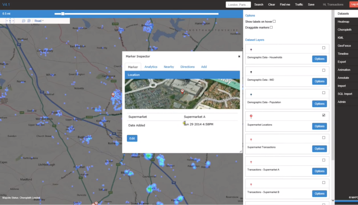Screen dimensions: 358x205
Task: Click the map compass pan control
Action: (10, 21)
